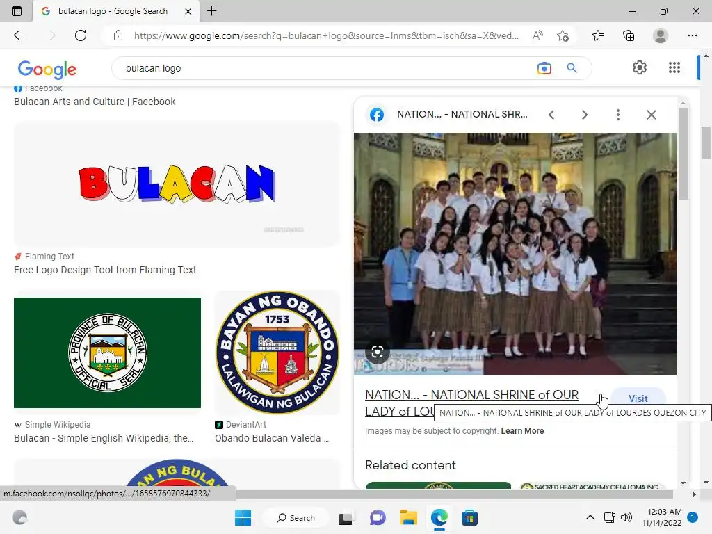Screen dimensions: 712x534
Task: Open the Chat app on taskbar
Action: tap(378, 517)
